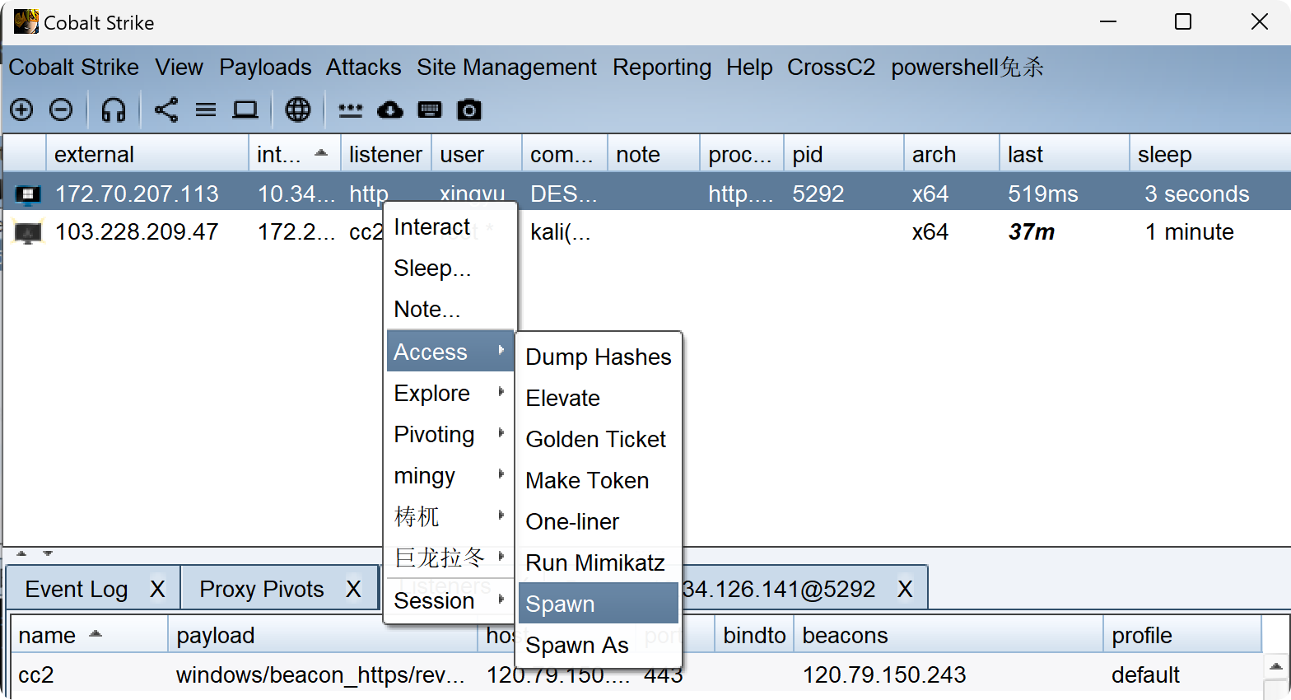The width and height of the screenshot is (1291, 700).
Task: Open the Help menu
Action: point(749,67)
